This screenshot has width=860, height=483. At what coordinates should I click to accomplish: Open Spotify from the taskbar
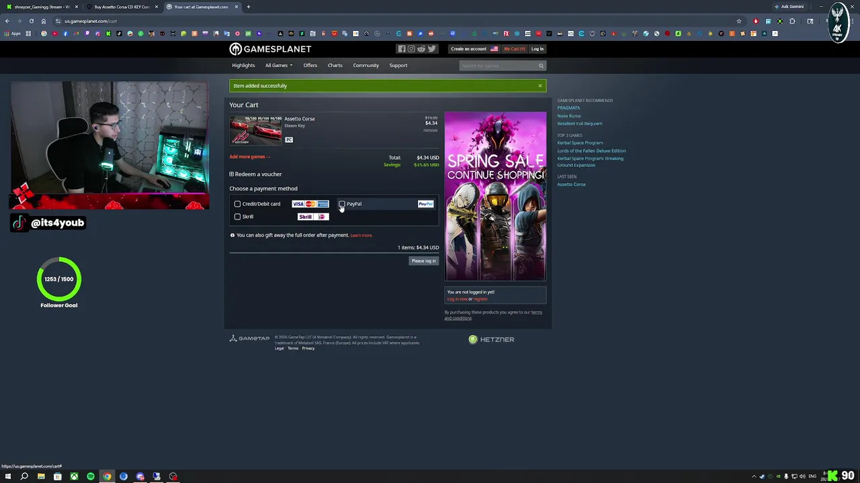point(91,476)
